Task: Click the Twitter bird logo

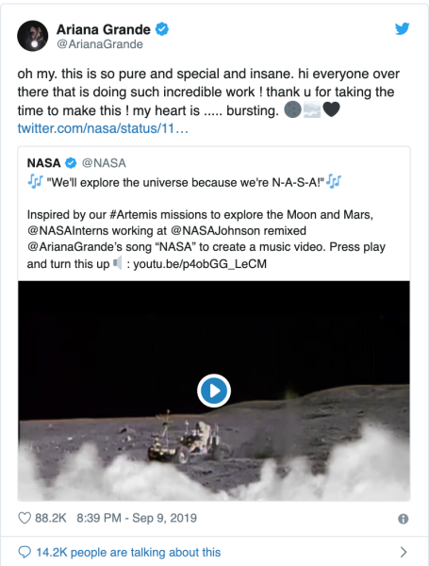Action: tap(402, 29)
